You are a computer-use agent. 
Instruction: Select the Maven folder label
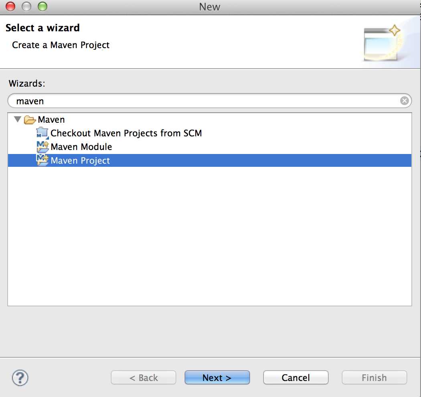point(51,120)
